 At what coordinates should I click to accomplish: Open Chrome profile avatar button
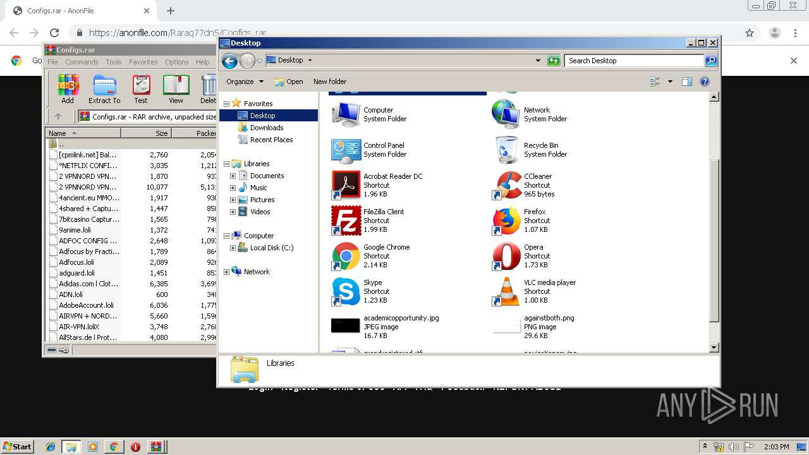774,33
